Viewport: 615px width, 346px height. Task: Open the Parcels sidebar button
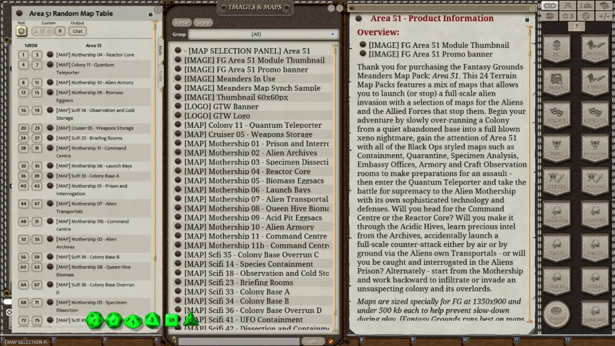point(595,182)
